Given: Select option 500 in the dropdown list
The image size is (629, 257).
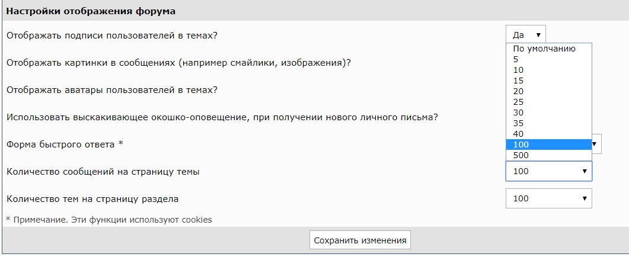Looking at the screenshot, I should pyautogui.click(x=548, y=155).
